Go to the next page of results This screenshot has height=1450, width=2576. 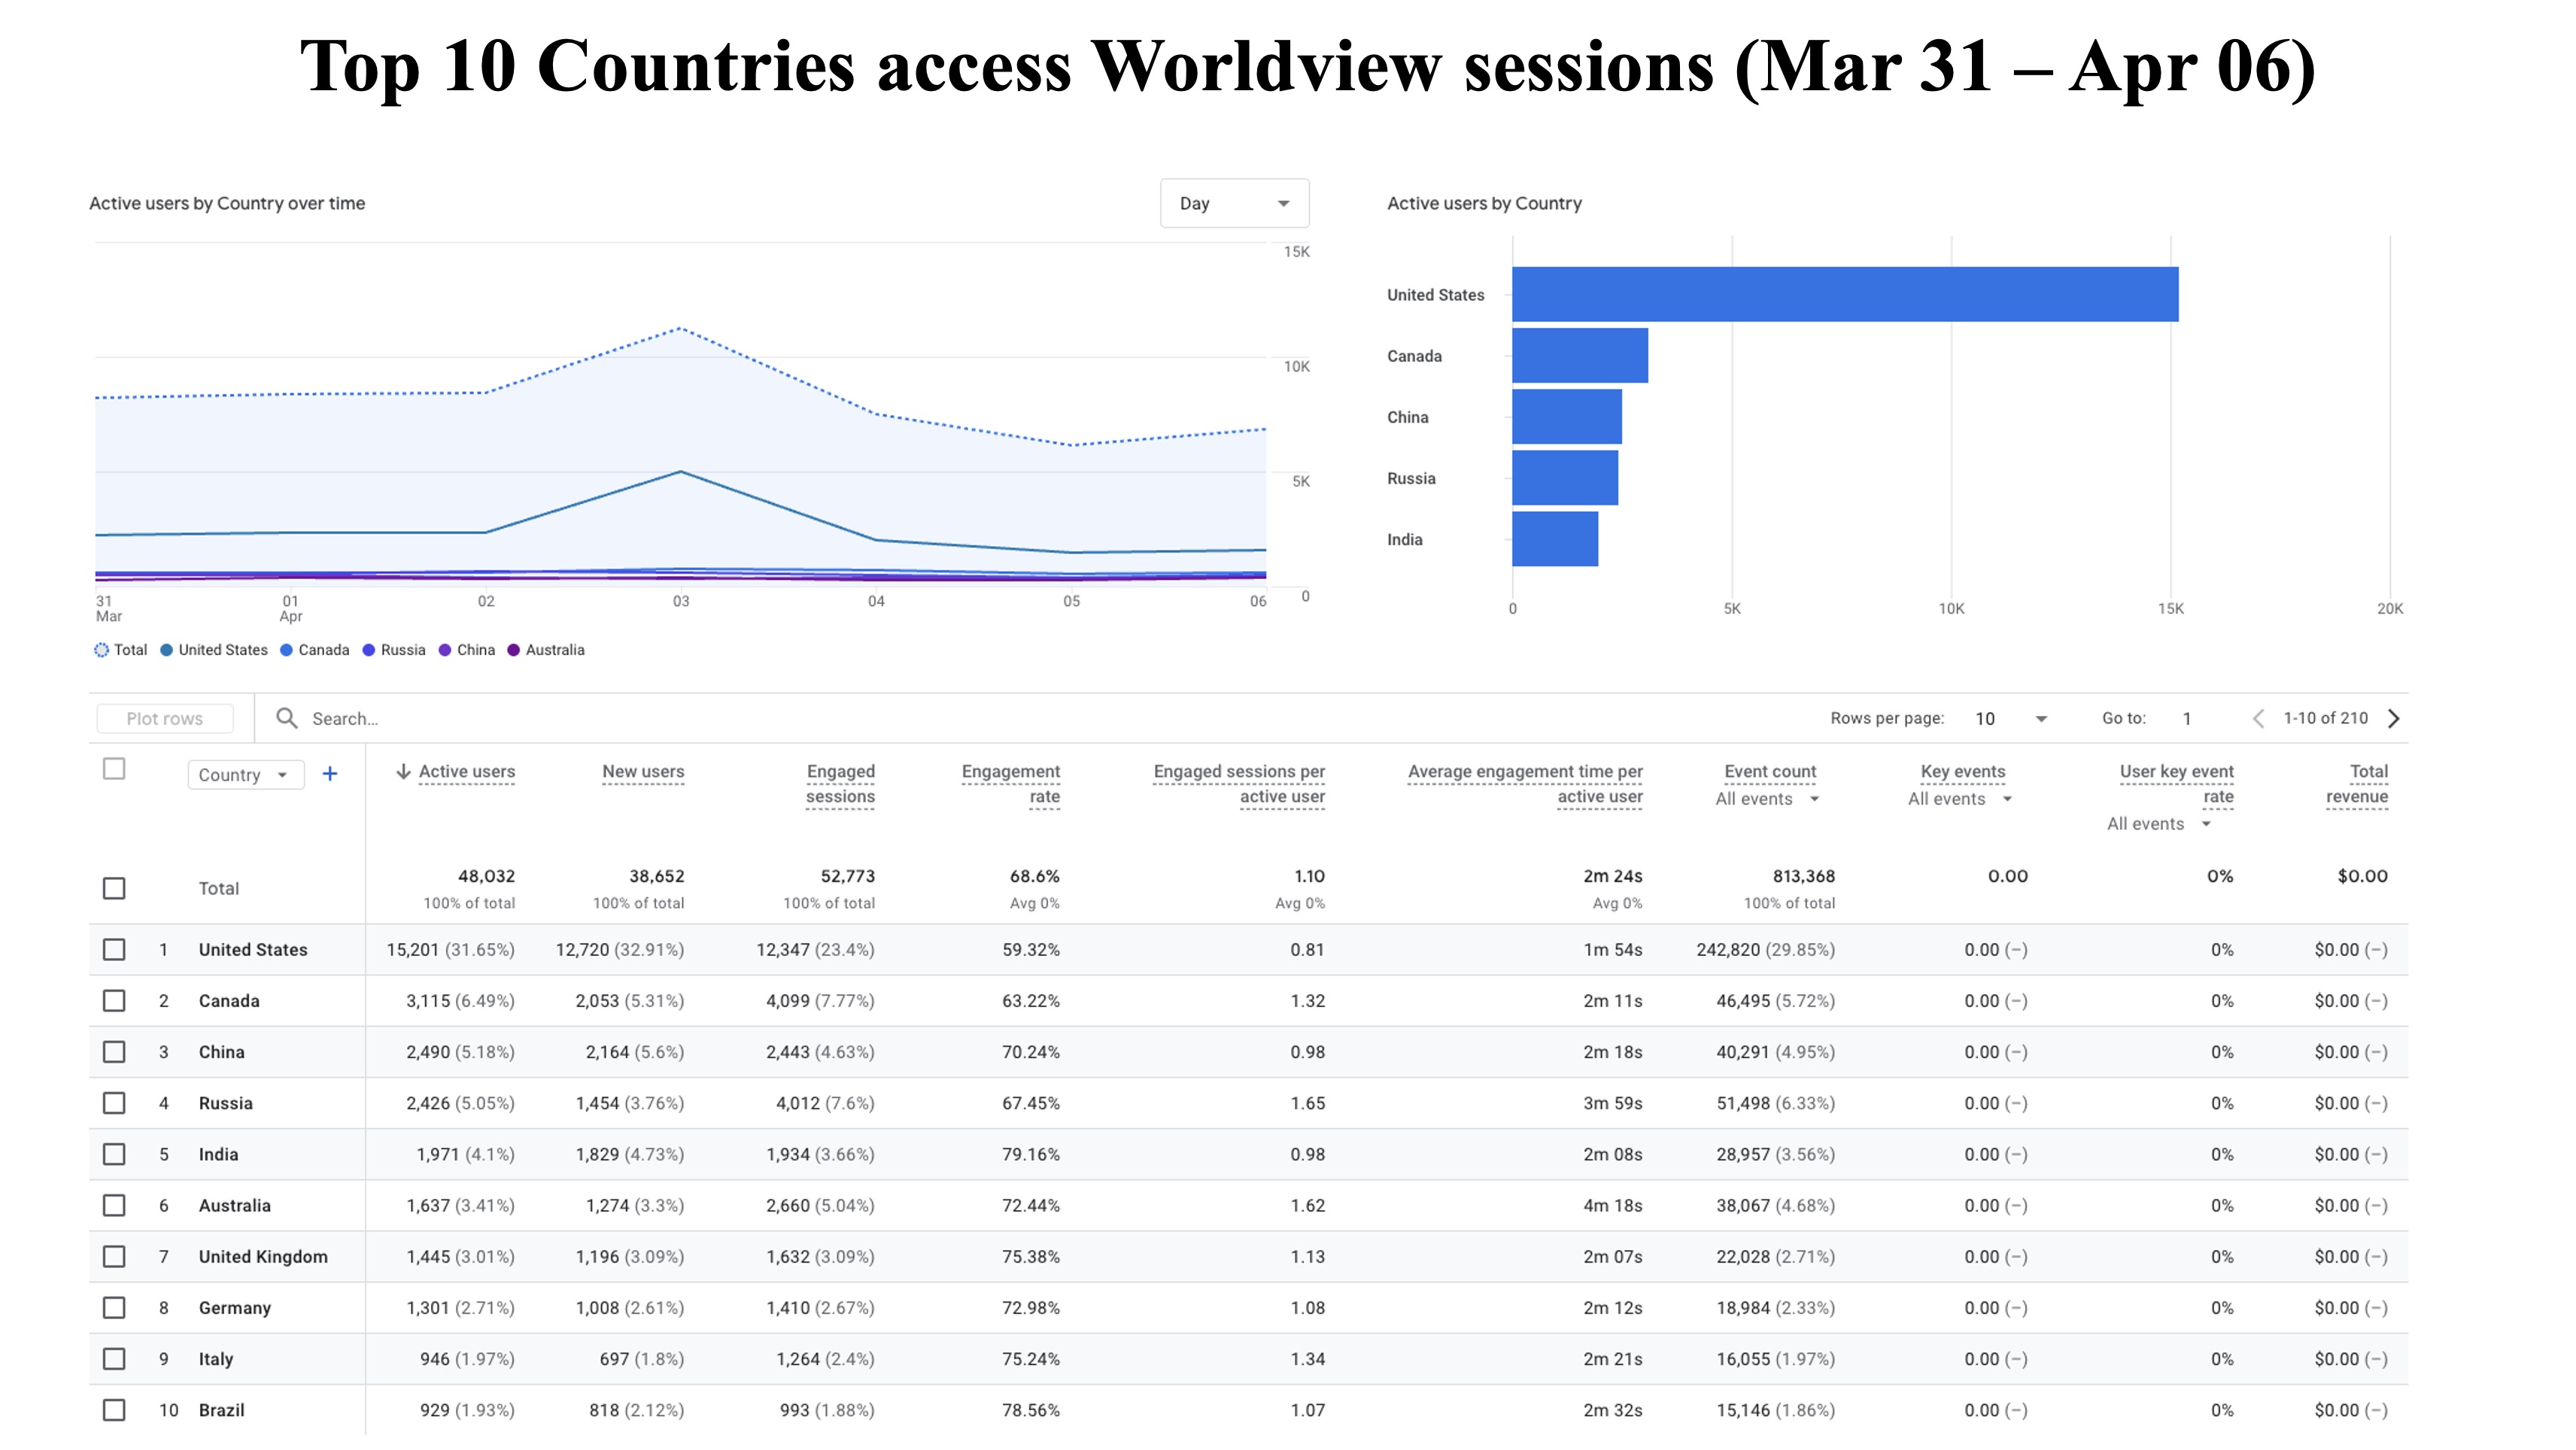(2393, 718)
